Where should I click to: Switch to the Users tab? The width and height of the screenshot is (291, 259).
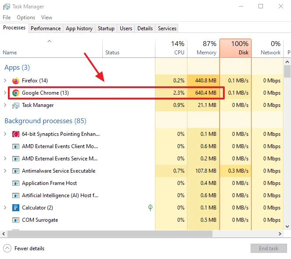[126, 28]
